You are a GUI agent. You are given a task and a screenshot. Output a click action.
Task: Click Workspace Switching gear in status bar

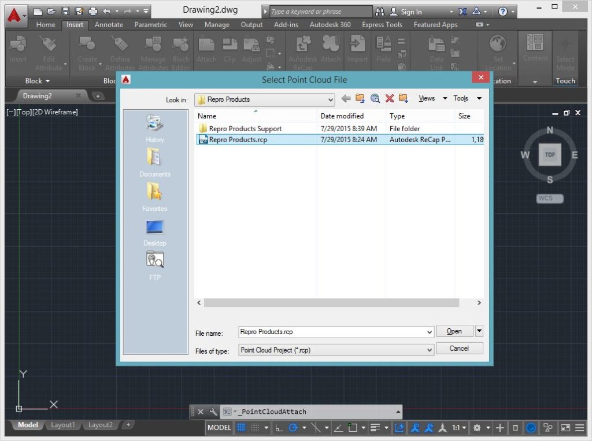pos(477,428)
